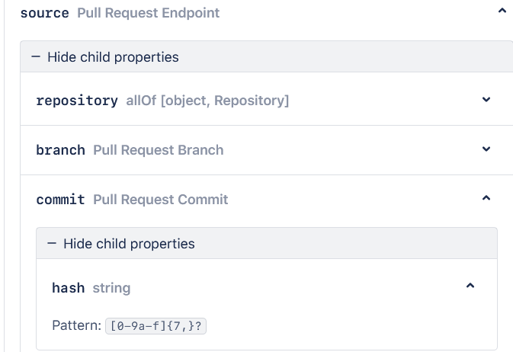This screenshot has height=352, width=513.
Task: Hide child properties of commit
Action: (x=129, y=244)
